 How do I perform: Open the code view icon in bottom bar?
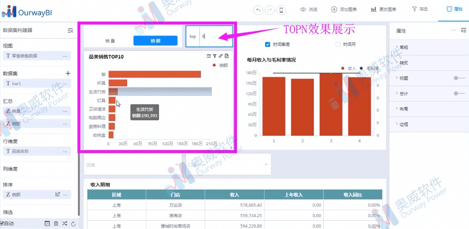tap(47, 223)
